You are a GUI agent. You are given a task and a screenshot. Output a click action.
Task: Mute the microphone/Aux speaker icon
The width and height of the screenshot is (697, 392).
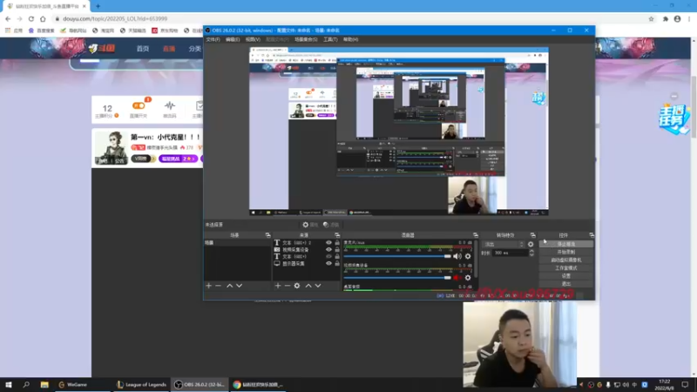[x=457, y=256]
